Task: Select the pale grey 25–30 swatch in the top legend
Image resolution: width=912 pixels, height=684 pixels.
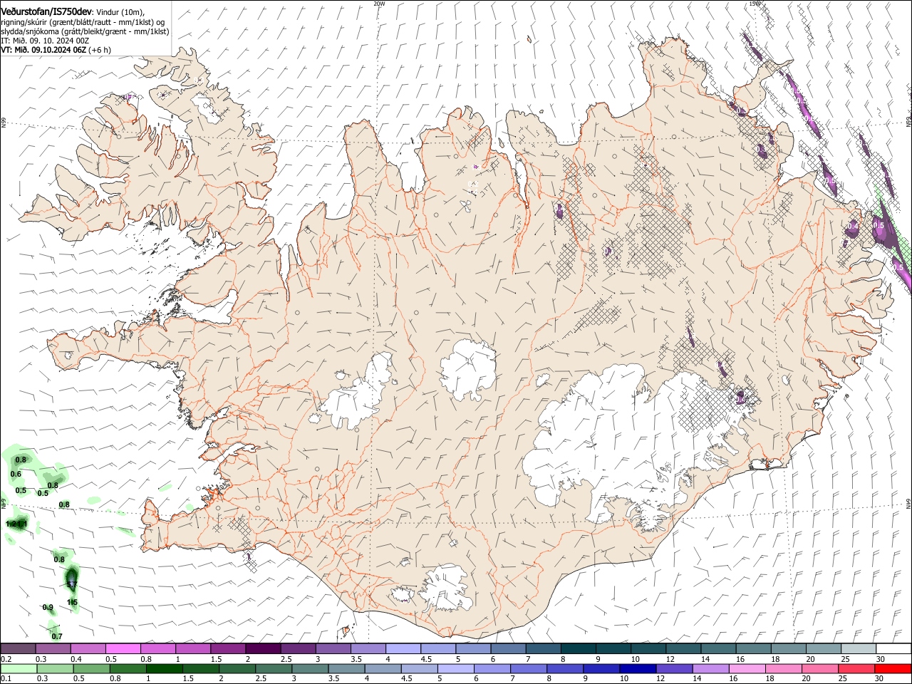Action: (858, 648)
